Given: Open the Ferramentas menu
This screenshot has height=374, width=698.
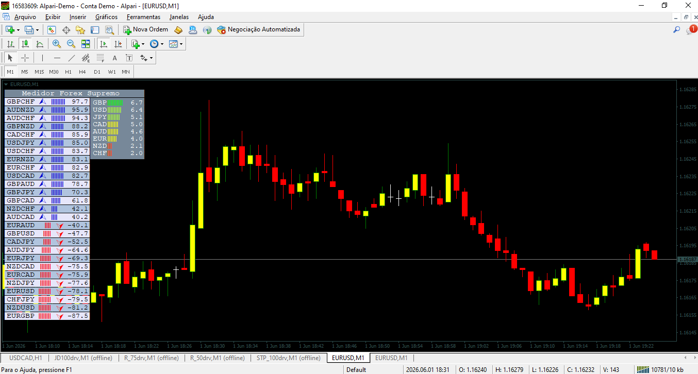Looking at the screenshot, I should pyautogui.click(x=143, y=17).
